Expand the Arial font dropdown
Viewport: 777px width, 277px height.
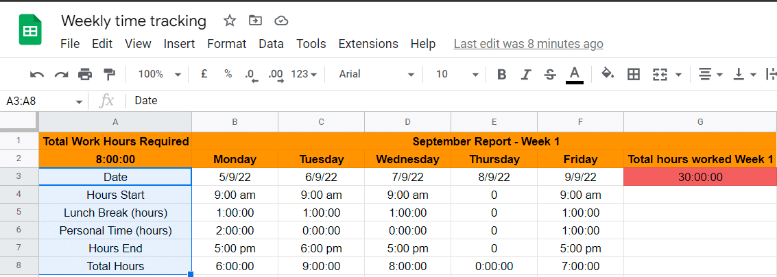pyautogui.click(x=376, y=74)
